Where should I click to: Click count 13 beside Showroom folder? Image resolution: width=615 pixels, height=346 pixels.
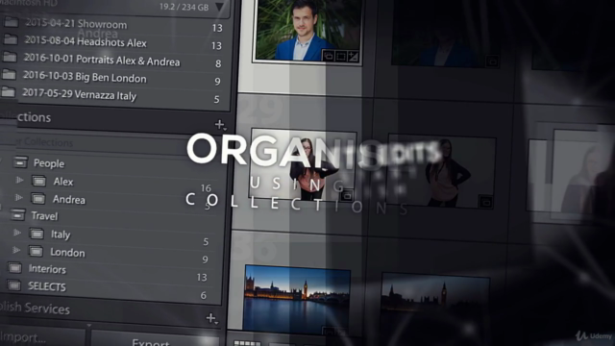coord(217,28)
